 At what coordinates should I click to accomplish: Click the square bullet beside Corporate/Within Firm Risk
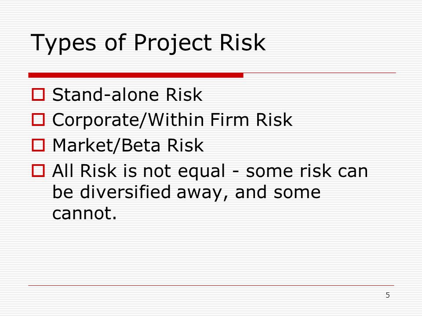coord(38,120)
